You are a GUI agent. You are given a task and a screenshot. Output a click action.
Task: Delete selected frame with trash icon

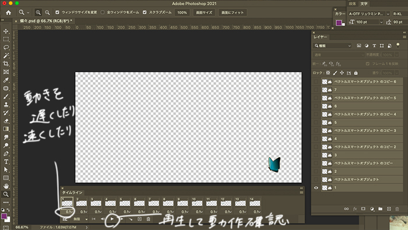(x=148, y=219)
